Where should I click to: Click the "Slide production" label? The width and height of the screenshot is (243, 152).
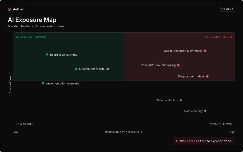pos(167,100)
